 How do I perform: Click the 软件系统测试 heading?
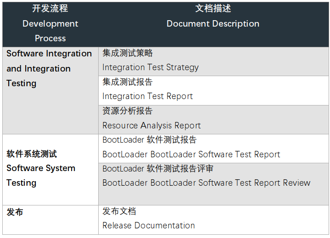click(x=32, y=154)
